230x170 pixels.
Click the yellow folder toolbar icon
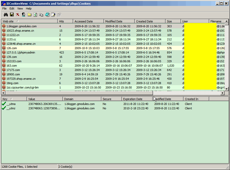[x=30, y=15]
